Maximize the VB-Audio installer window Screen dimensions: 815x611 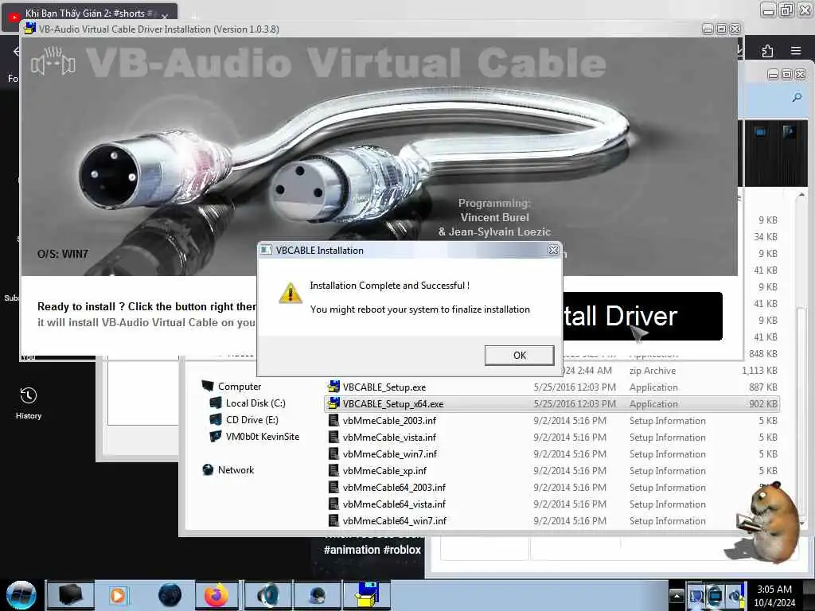pos(721,29)
